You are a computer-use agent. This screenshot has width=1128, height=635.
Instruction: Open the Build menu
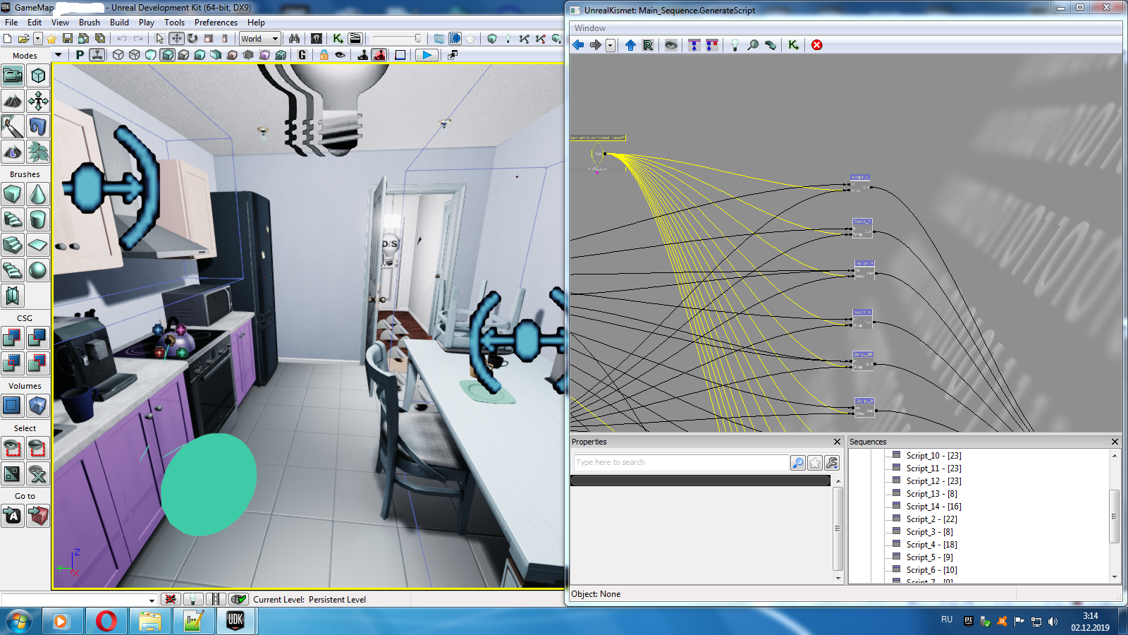click(x=119, y=23)
